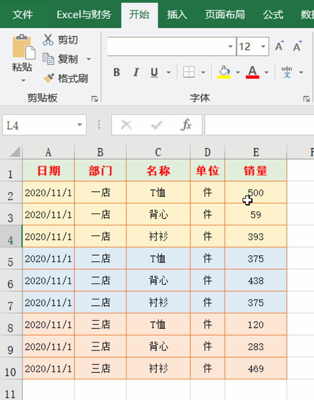
Task: Click the Copy icon
Action: 48,59
